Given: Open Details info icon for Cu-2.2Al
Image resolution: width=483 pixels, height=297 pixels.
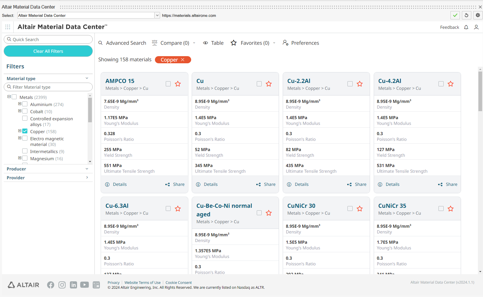Looking at the screenshot, I should pyautogui.click(x=289, y=184).
